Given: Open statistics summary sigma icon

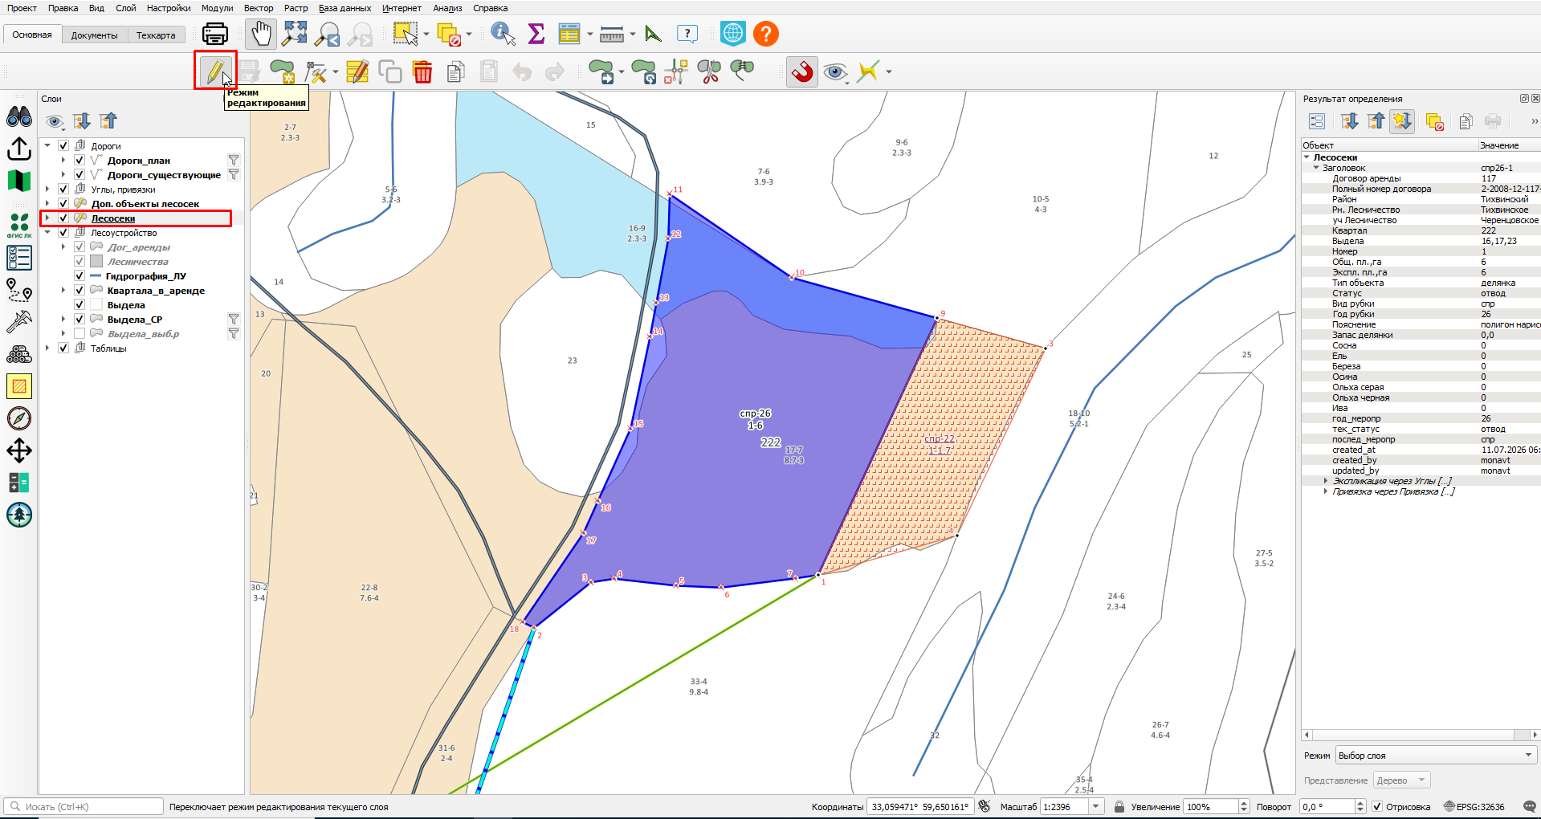Looking at the screenshot, I should tap(536, 34).
